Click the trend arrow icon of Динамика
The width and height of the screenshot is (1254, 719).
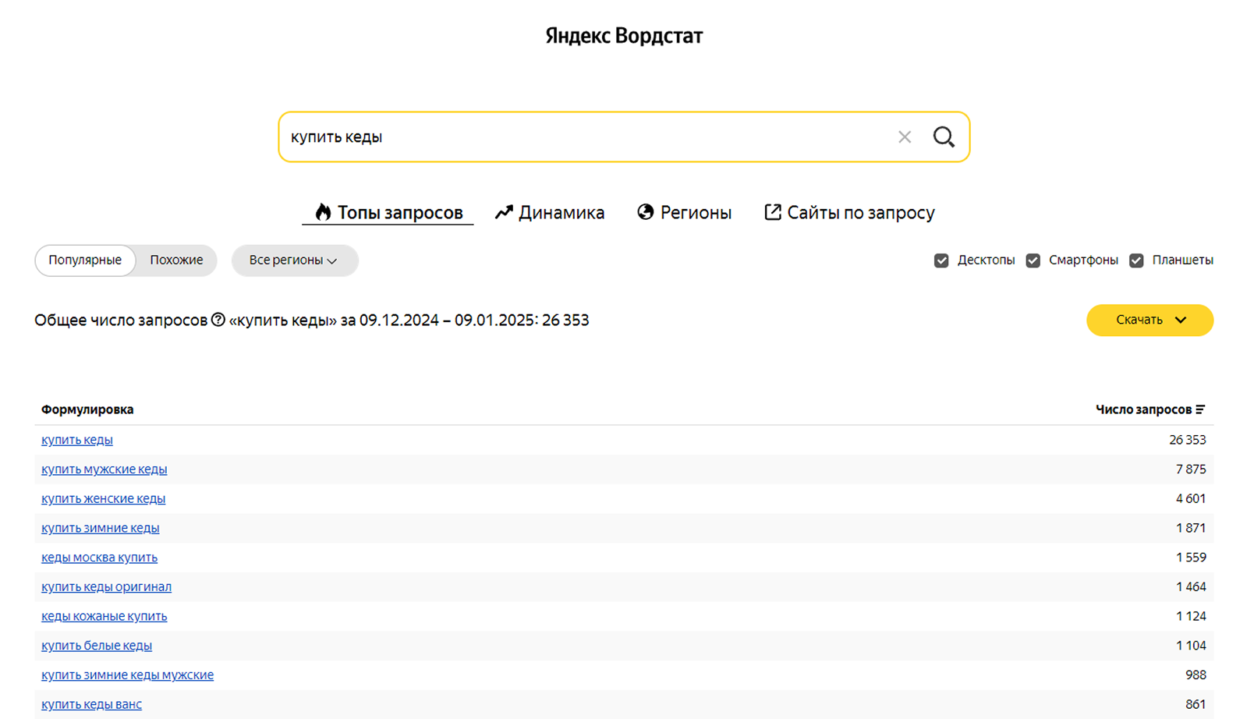coord(504,212)
